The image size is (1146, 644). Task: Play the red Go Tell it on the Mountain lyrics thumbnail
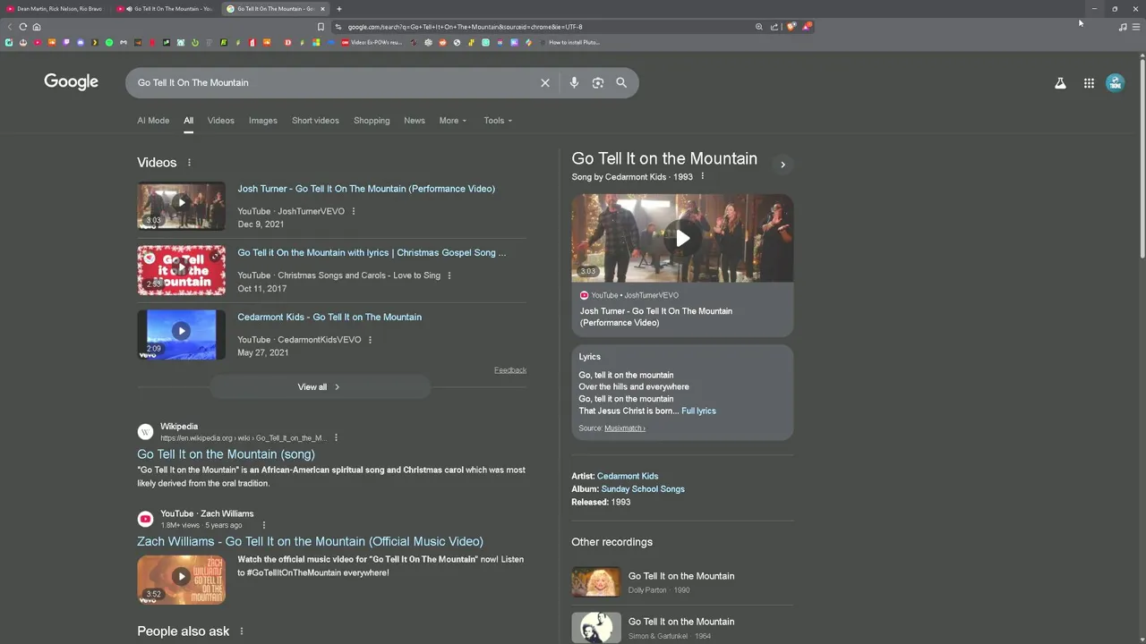coord(181,270)
